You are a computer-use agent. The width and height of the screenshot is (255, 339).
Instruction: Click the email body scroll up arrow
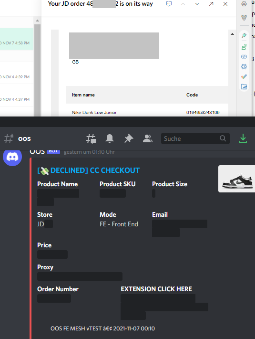point(232,34)
